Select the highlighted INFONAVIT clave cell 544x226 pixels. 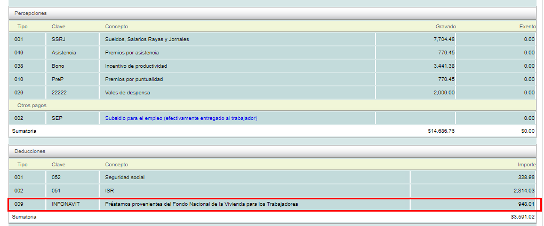point(65,204)
